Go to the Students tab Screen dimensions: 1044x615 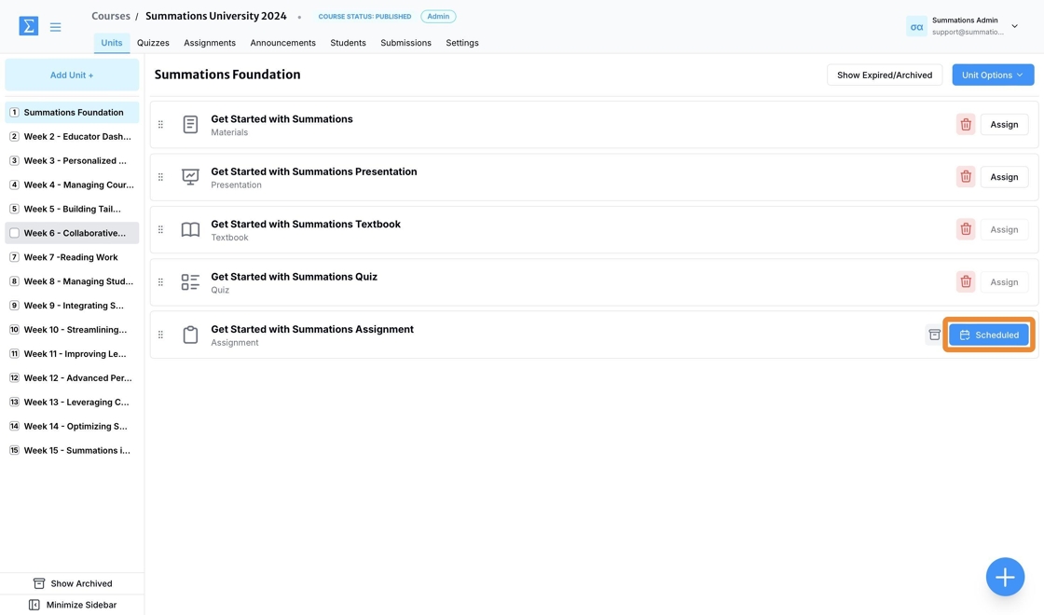pos(349,43)
